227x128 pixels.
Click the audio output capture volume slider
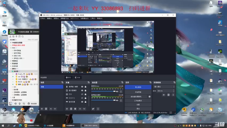click(103, 100)
